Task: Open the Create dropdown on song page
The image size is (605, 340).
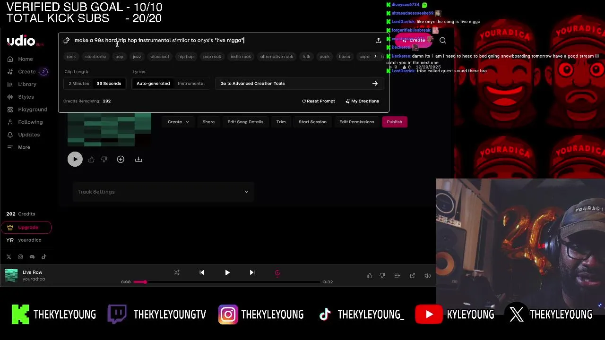Action: pyautogui.click(x=178, y=122)
